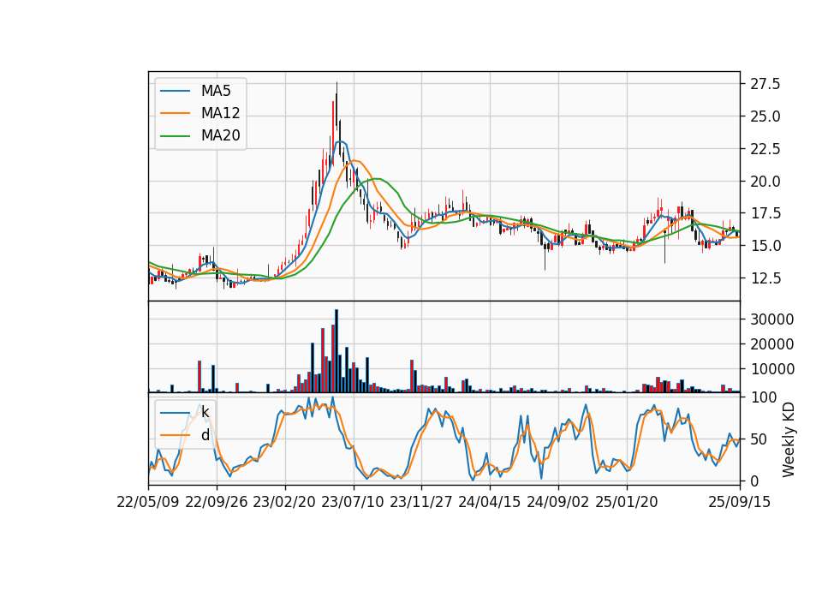Click the 24/09/02 date label
The height and width of the screenshot is (591, 822).
click(557, 502)
